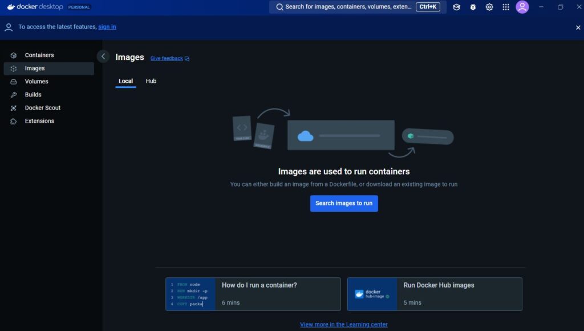584x331 pixels.
Task: Click the Extensions puzzle icon
Action: pos(14,121)
